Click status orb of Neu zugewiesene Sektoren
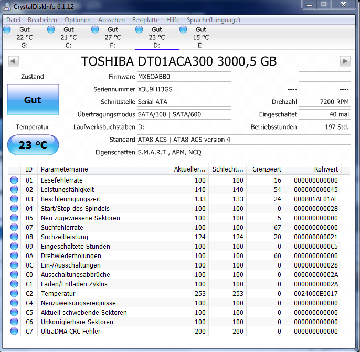 [x=14, y=218]
